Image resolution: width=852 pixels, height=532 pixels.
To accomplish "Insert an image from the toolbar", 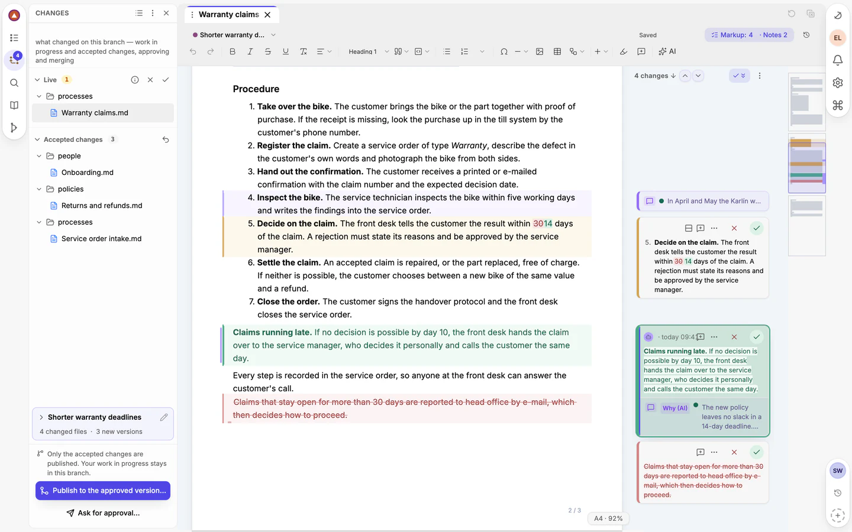I will point(540,51).
